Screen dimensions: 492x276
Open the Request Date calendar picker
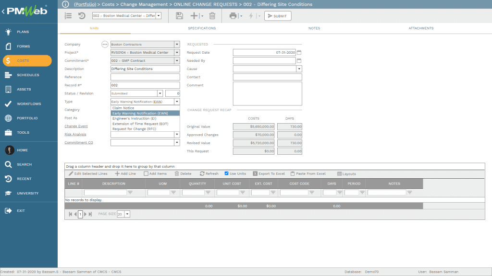pyautogui.click(x=299, y=53)
